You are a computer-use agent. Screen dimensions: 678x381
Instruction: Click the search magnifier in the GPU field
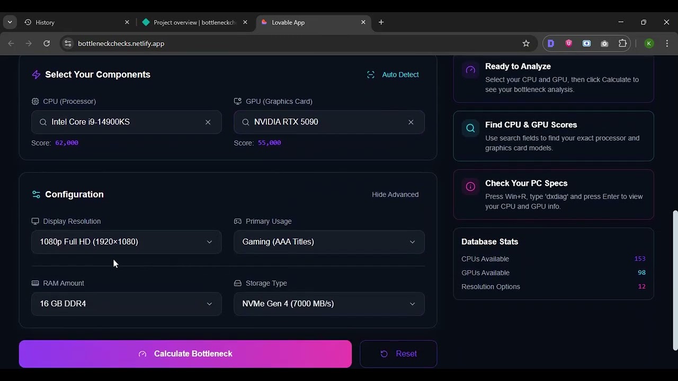coord(246,122)
